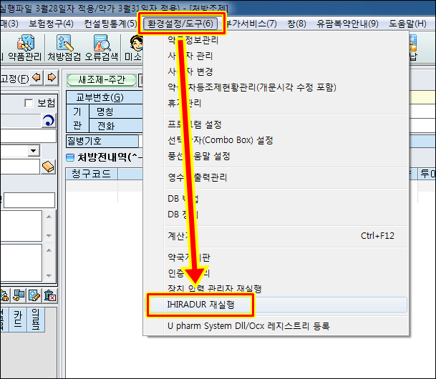Image resolution: width=436 pixels, height=379 pixels.
Task: Open the 창(8) menu
Action: (x=296, y=24)
